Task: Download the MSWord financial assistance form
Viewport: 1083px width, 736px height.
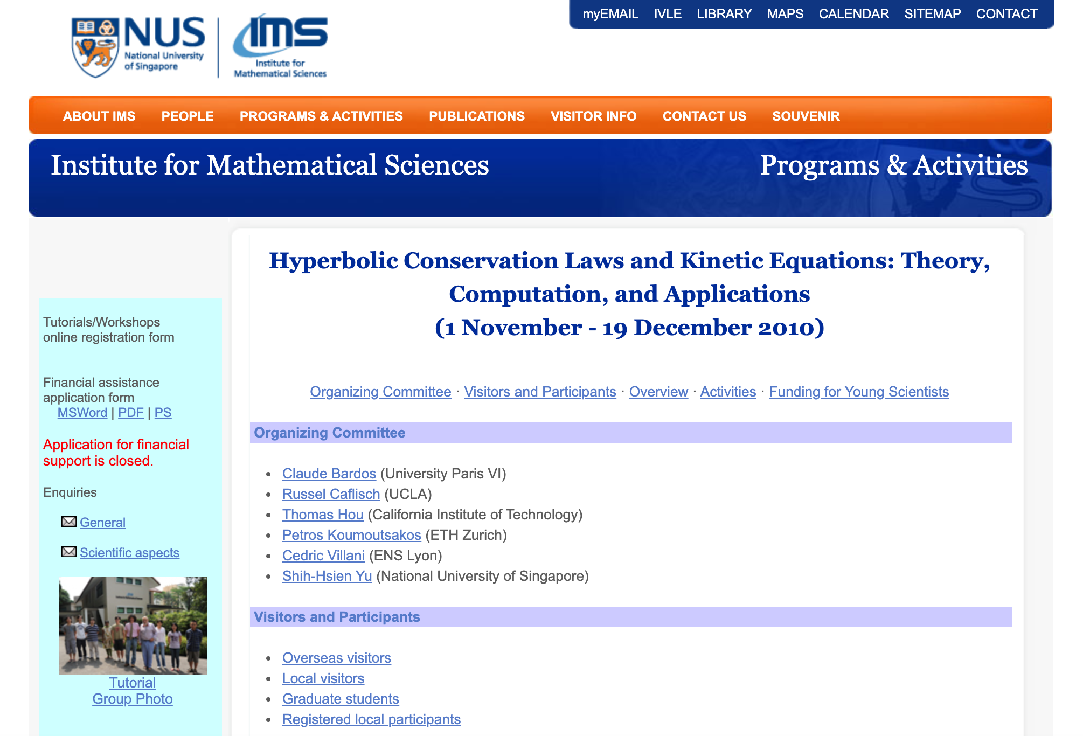Action: pyautogui.click(x=82, y=413)
